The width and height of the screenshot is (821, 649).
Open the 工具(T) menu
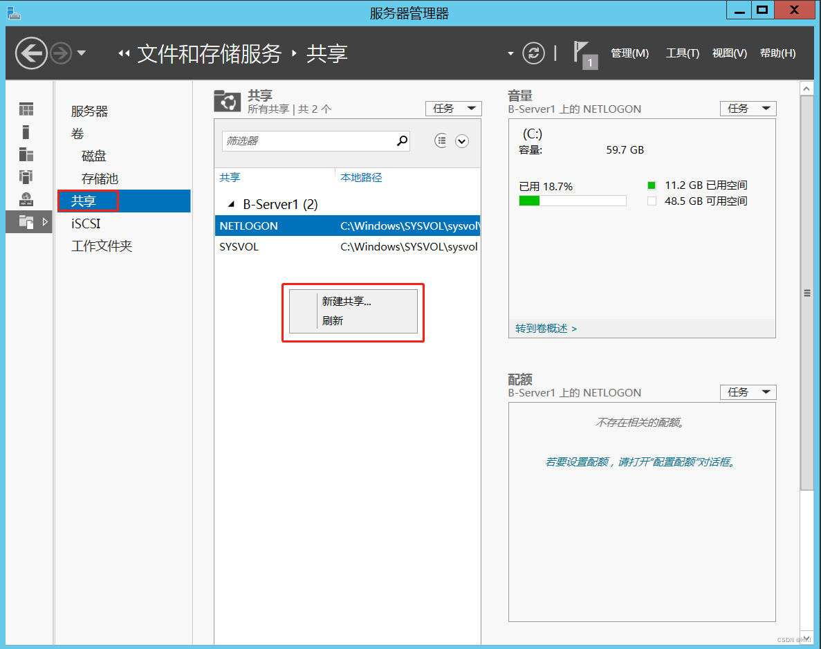coord(682,53)
